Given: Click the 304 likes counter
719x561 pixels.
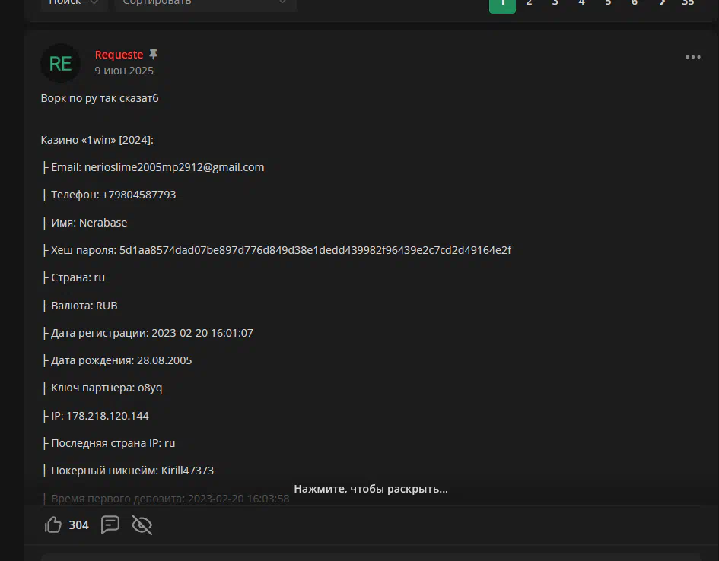Looking at the screenshot, I should coord(78,525).
